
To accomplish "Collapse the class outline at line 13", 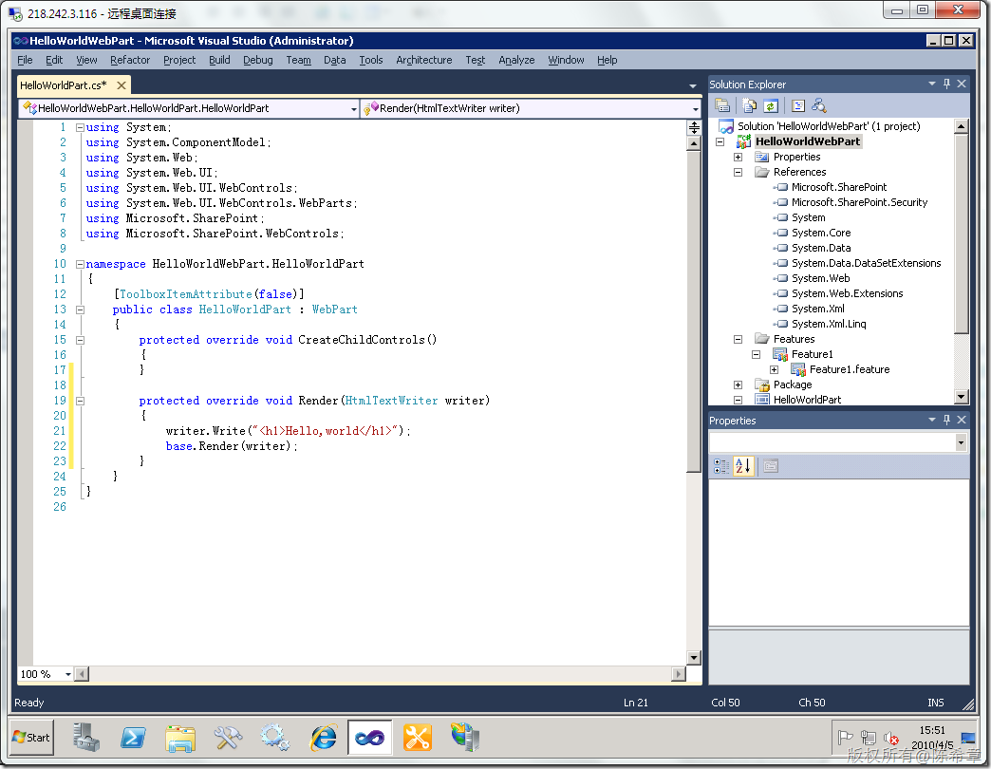I will tap(81, 309).
